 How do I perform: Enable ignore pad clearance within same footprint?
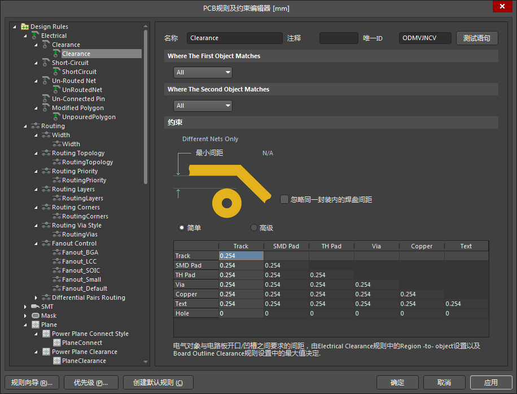pyautogui.click(x=284, y=199)
